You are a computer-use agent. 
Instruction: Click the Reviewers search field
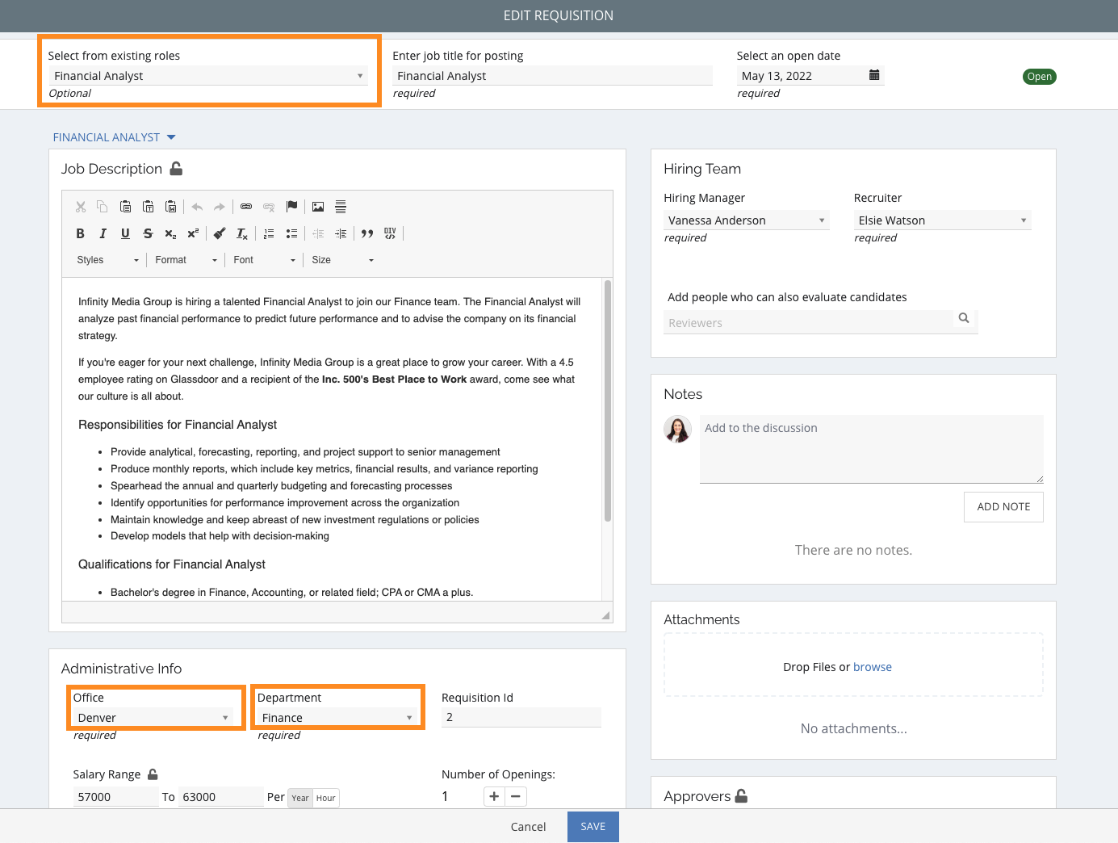point(808,322)
